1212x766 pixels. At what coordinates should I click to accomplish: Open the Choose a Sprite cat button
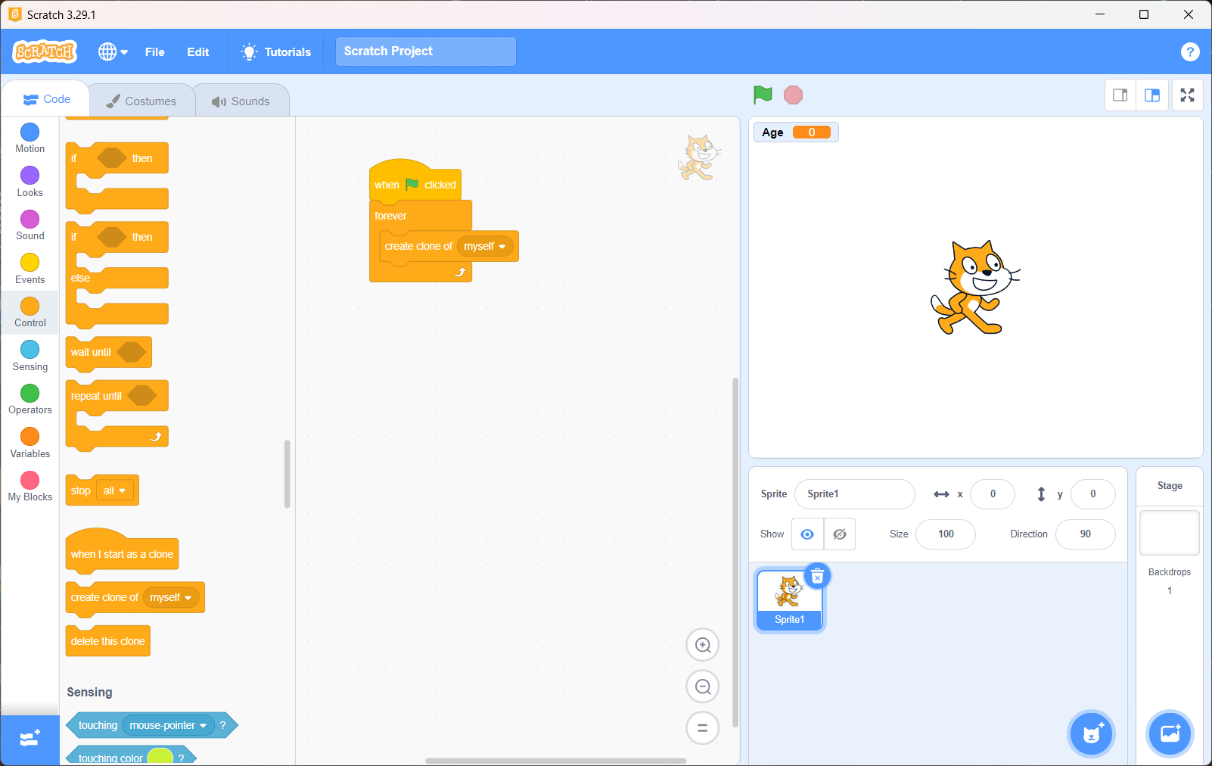[1091, 733]
